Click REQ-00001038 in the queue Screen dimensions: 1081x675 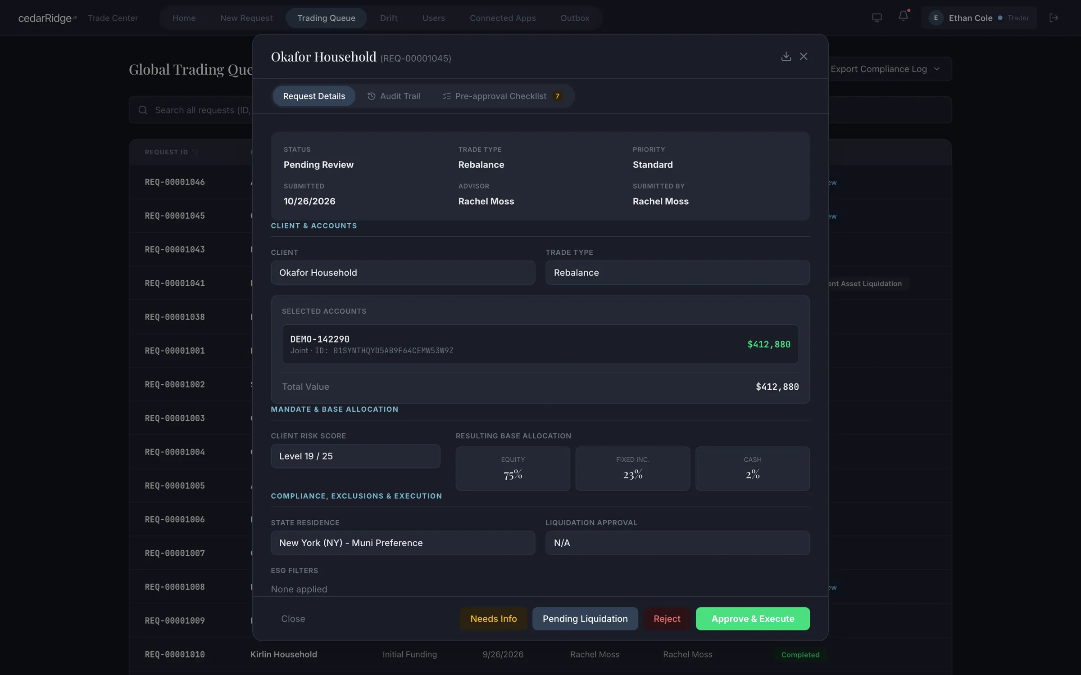pos(175,317)
